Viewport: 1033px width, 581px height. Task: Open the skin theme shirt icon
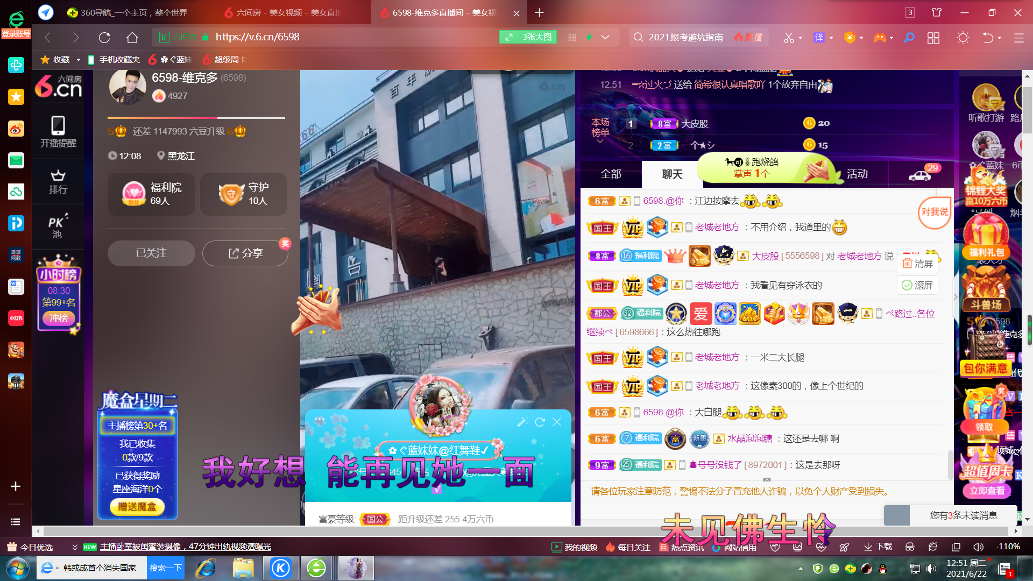937,12
